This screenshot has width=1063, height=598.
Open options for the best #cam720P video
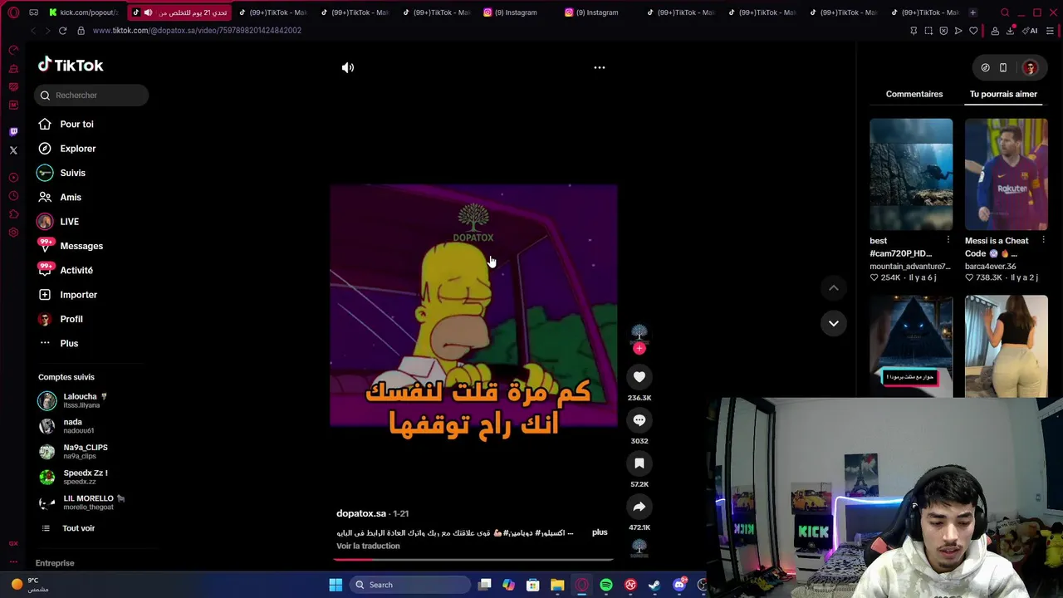click(948, 241)
